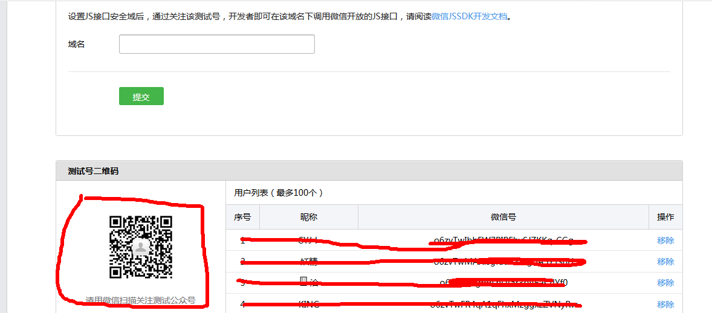Click the green 提交 button
The height and width of the screenshot is (313, 712).
click(141, 96)
